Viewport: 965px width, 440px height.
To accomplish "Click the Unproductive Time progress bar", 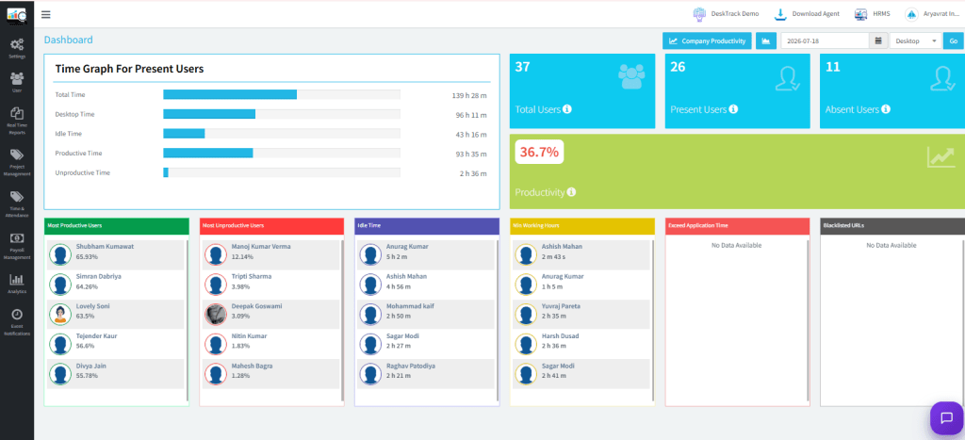I will [281, 173].
